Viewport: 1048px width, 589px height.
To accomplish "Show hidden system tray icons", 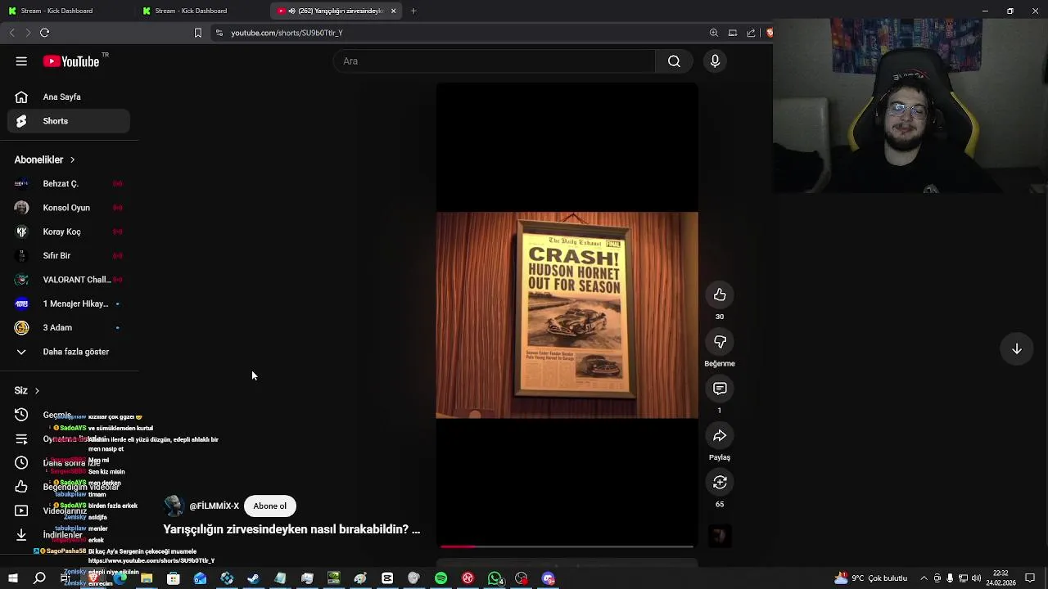I will click(x=924, y=578).
